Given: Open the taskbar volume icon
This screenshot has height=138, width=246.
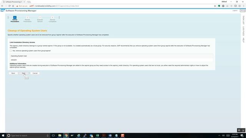Looking at the screenshot, I should (223, 135).
